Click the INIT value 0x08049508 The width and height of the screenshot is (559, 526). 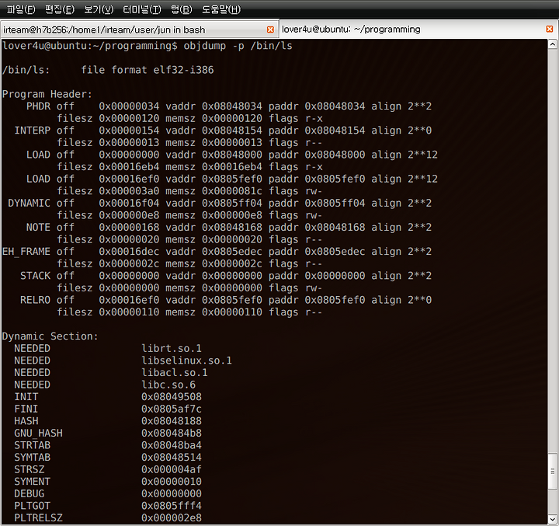[172, 397]
